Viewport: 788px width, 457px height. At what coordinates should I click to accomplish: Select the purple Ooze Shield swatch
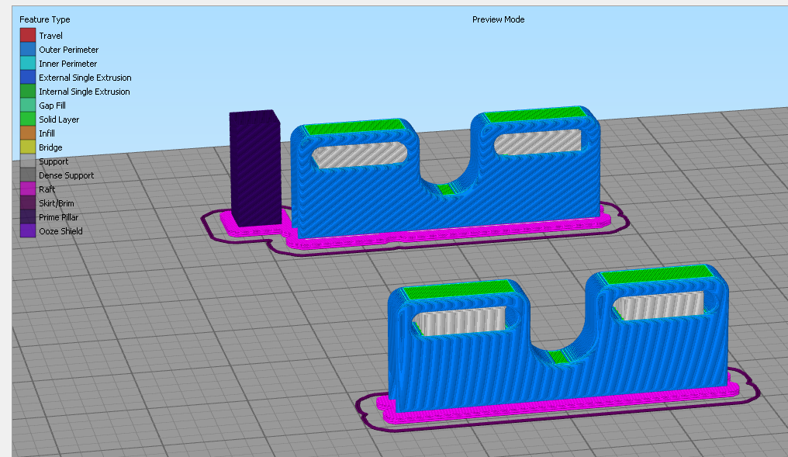tap(28, 230)
